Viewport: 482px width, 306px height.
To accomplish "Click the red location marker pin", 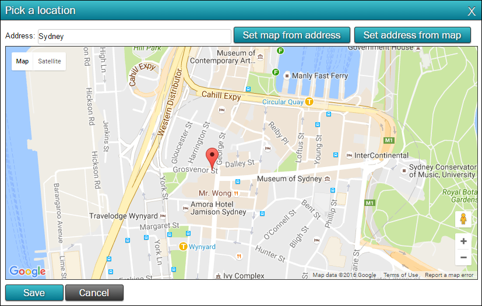I will point(212,158).
